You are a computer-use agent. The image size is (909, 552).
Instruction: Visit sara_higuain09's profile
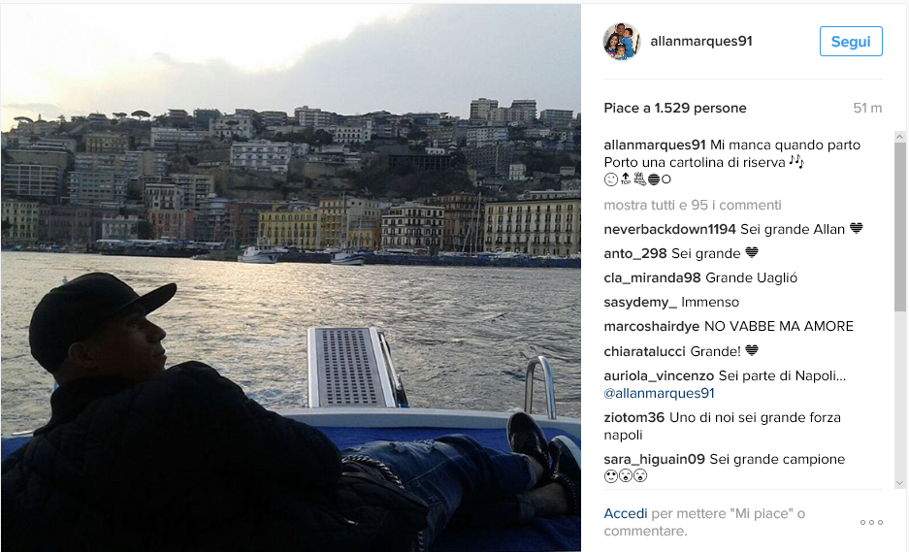654,459
